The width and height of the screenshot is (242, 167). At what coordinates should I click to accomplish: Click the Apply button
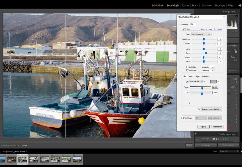point(203,127)
